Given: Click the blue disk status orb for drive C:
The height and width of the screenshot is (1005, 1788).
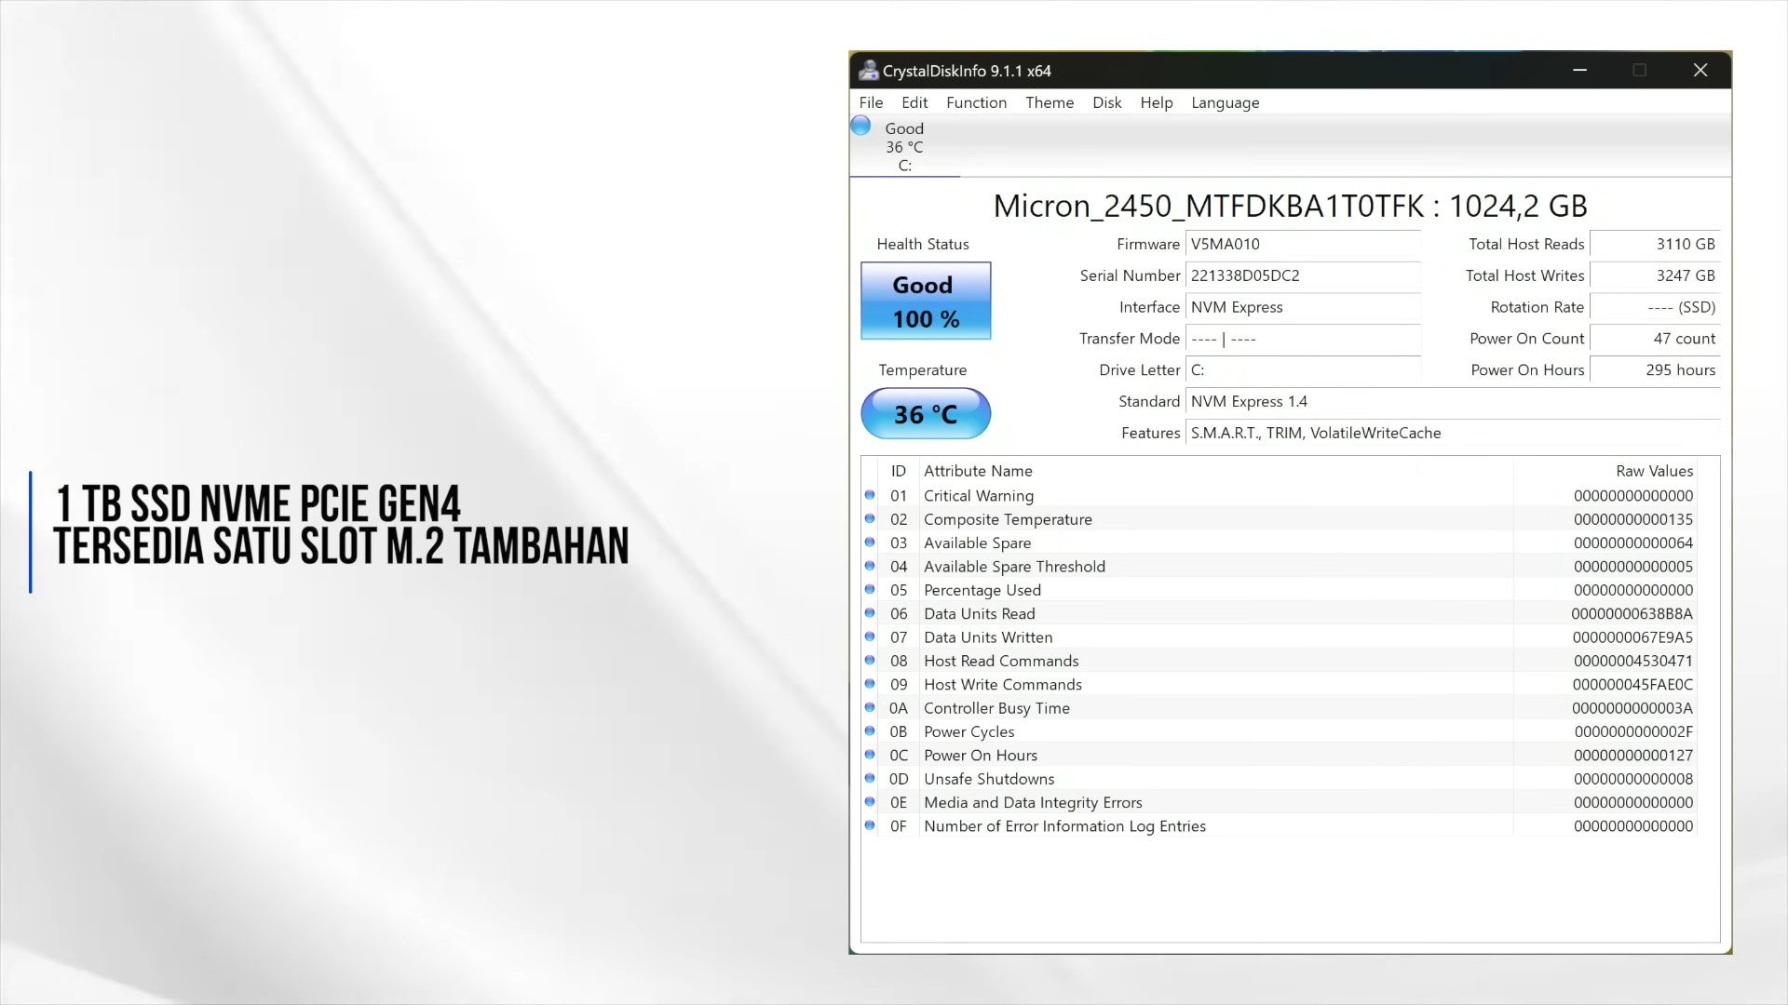Looking at the screenshot, I should [860, 126].
